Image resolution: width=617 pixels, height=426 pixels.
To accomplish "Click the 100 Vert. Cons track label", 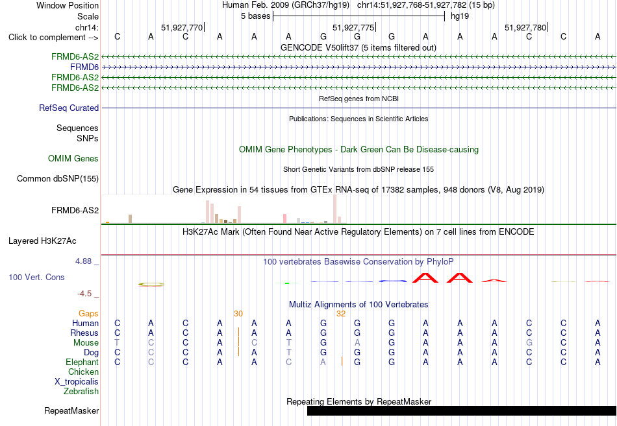I will tap(36, 278).
